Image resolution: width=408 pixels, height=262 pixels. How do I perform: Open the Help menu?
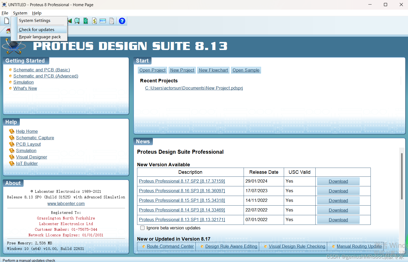37,13
